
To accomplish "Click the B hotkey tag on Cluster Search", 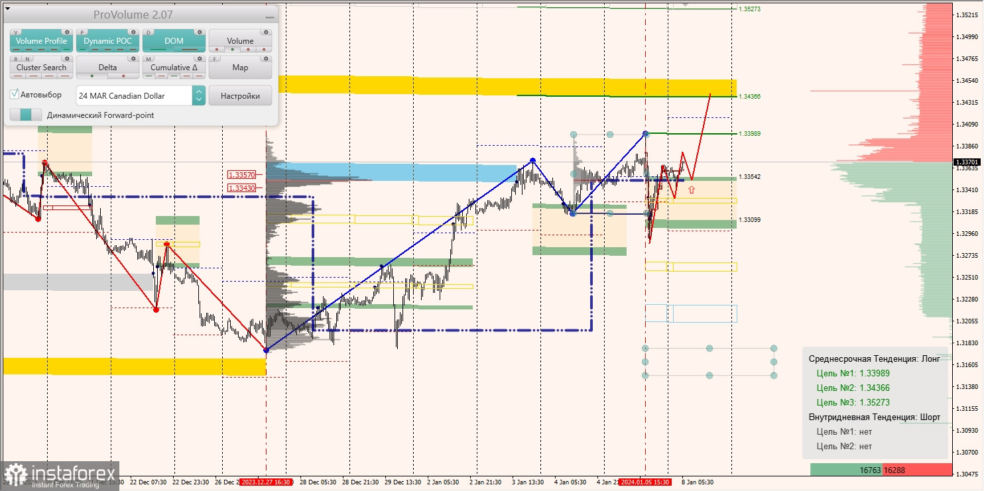I will coord(16,58).
